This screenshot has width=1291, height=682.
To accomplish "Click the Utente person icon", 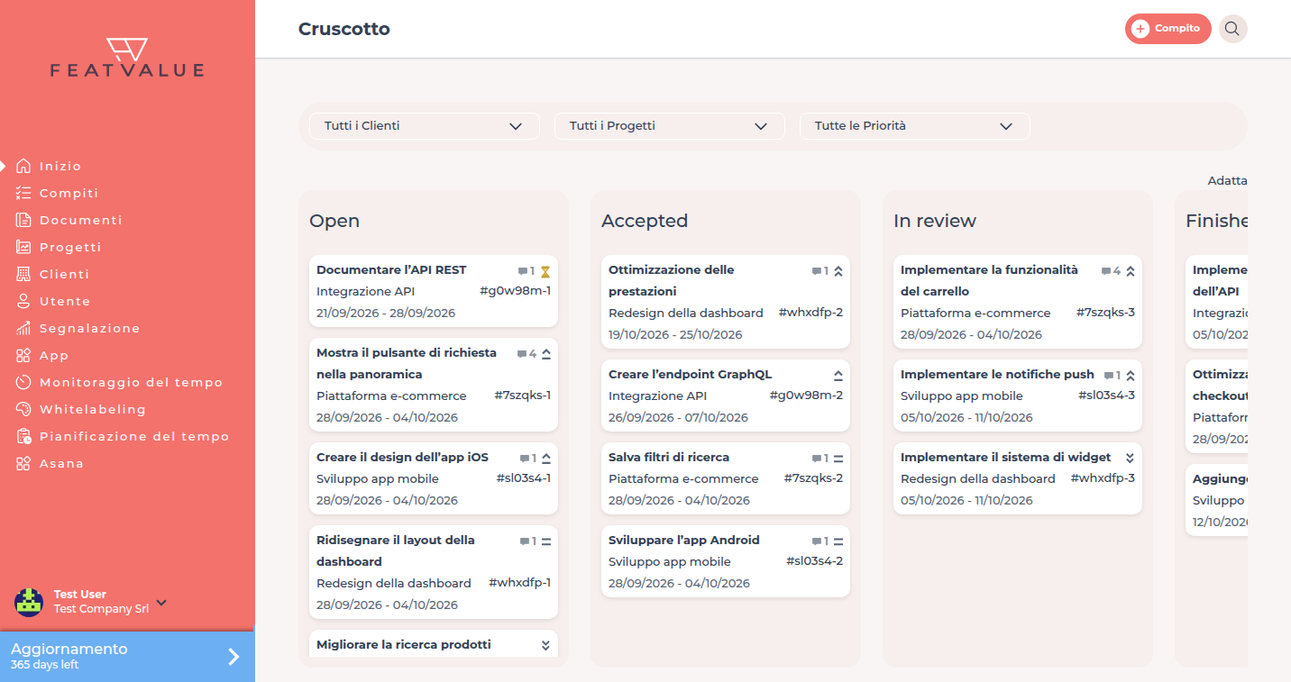I will [x=23, y=301].
